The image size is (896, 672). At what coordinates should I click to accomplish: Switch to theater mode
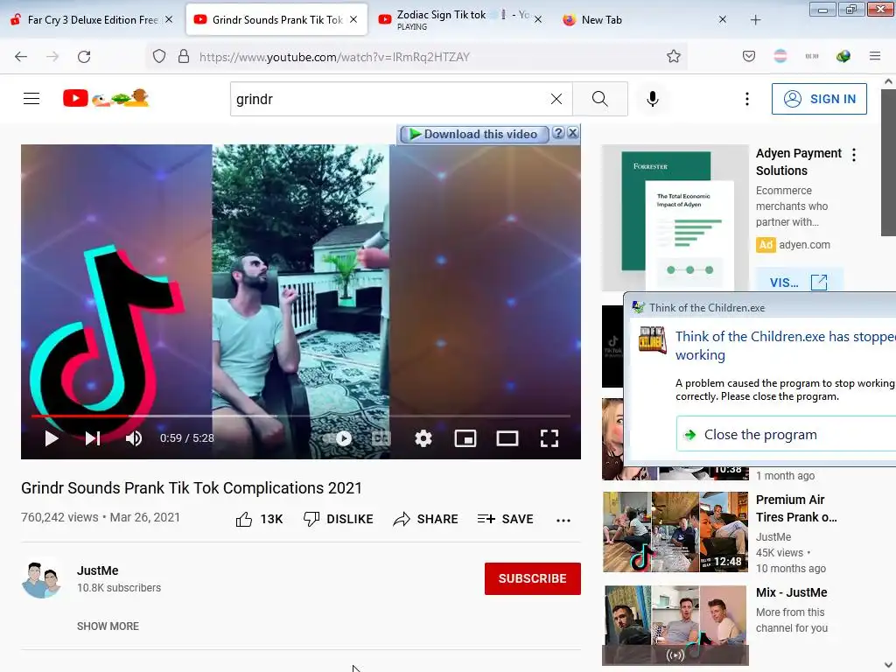click(x=507, y=438)
